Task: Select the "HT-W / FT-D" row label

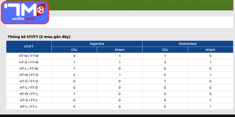Action: coord(29,75)
